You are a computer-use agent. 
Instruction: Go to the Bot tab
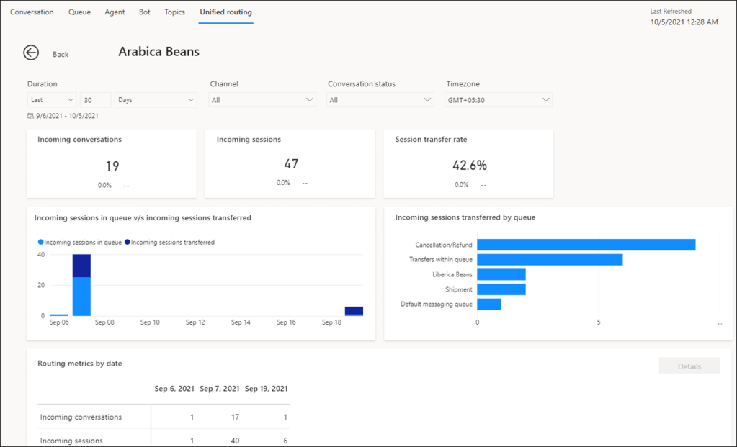144,12
